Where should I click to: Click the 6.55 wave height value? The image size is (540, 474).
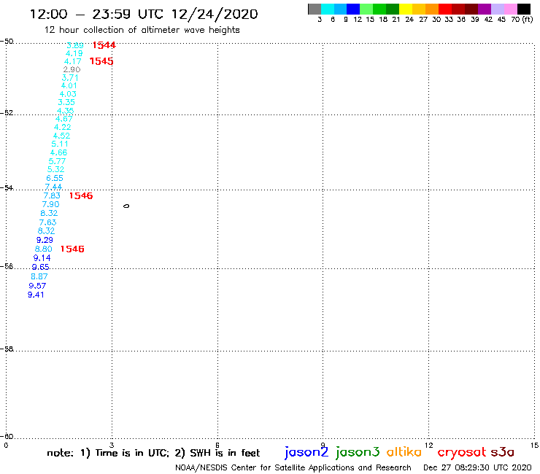55,179
